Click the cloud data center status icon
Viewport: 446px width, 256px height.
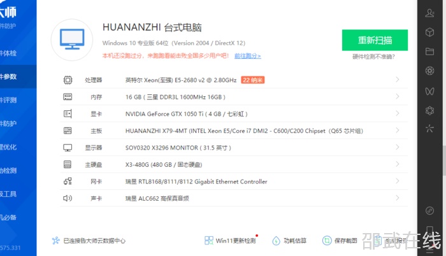point(56,241)
